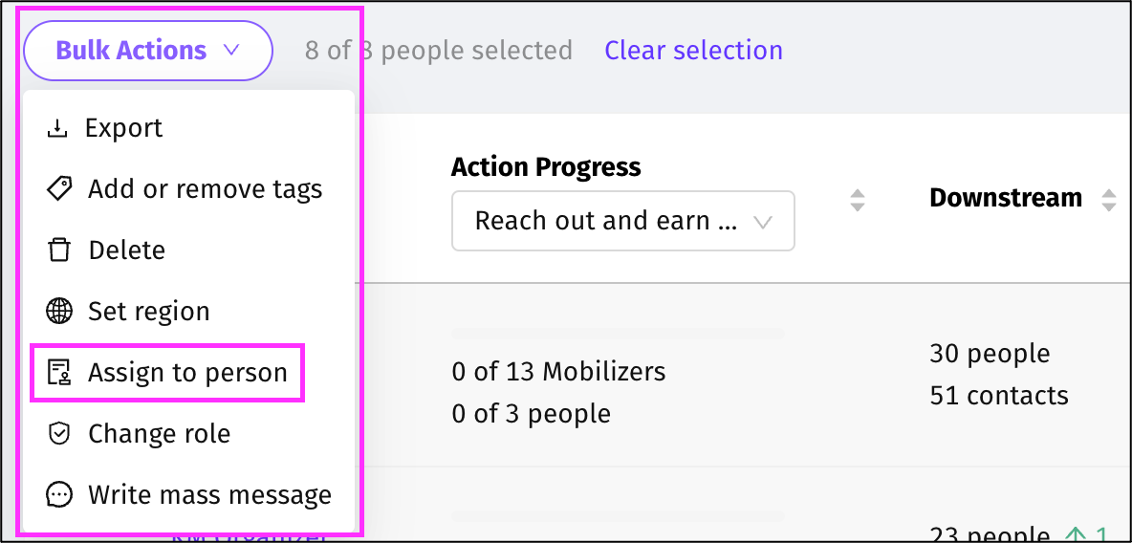Click the tag icon for adding tags

[59, 189]
